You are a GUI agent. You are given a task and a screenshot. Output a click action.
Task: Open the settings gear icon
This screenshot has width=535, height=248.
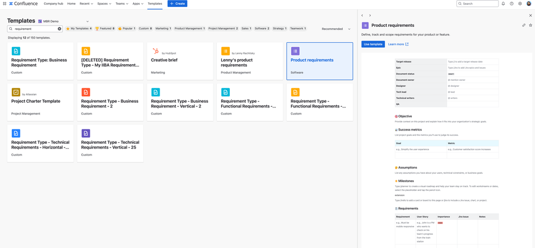click(x=520, y=3)
